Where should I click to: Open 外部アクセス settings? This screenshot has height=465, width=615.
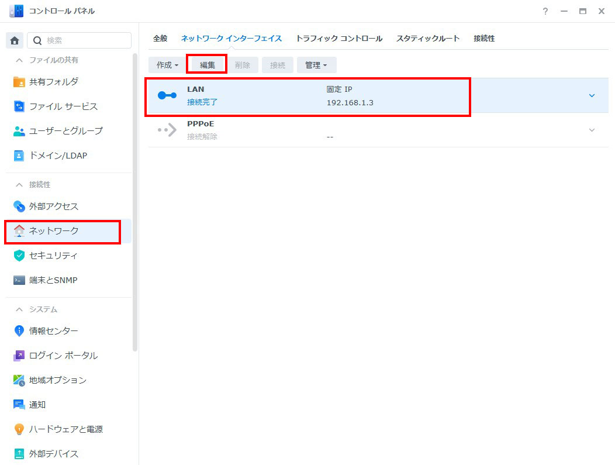[x=53, y=206]
